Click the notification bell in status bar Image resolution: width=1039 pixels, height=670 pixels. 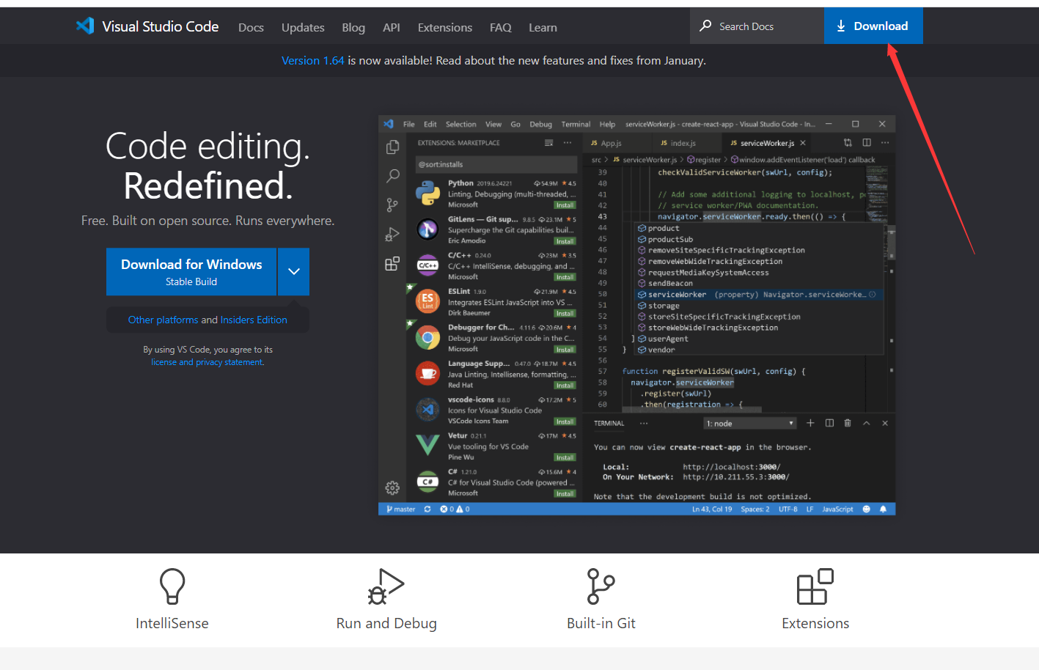[x=883, y=509]
